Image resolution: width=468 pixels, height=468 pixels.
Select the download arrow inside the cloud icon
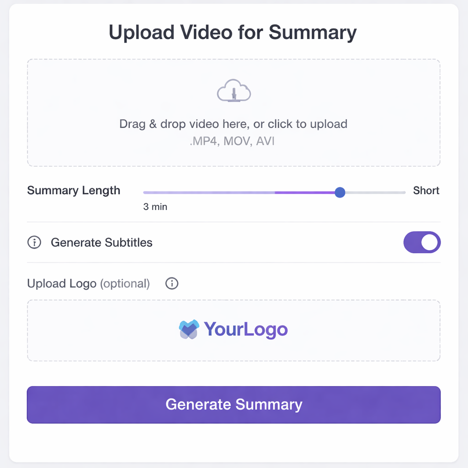coord(234,93)
